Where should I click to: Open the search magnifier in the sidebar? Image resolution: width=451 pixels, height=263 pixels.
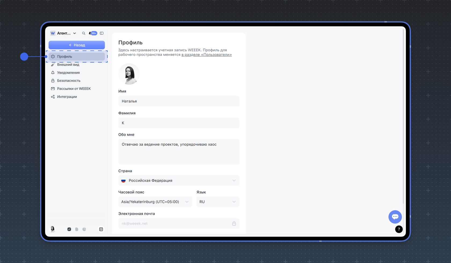(x=83, y=33)
